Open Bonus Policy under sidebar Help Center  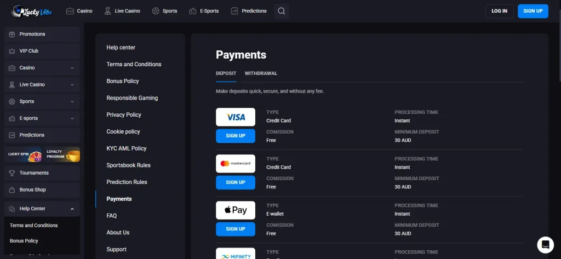coord(24,241)
